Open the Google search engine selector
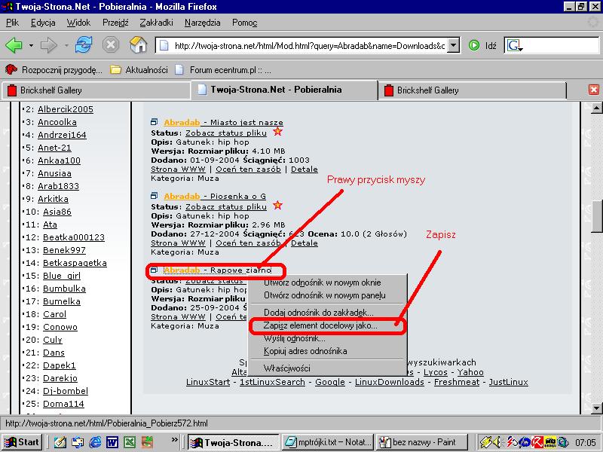 click(514, 46)
